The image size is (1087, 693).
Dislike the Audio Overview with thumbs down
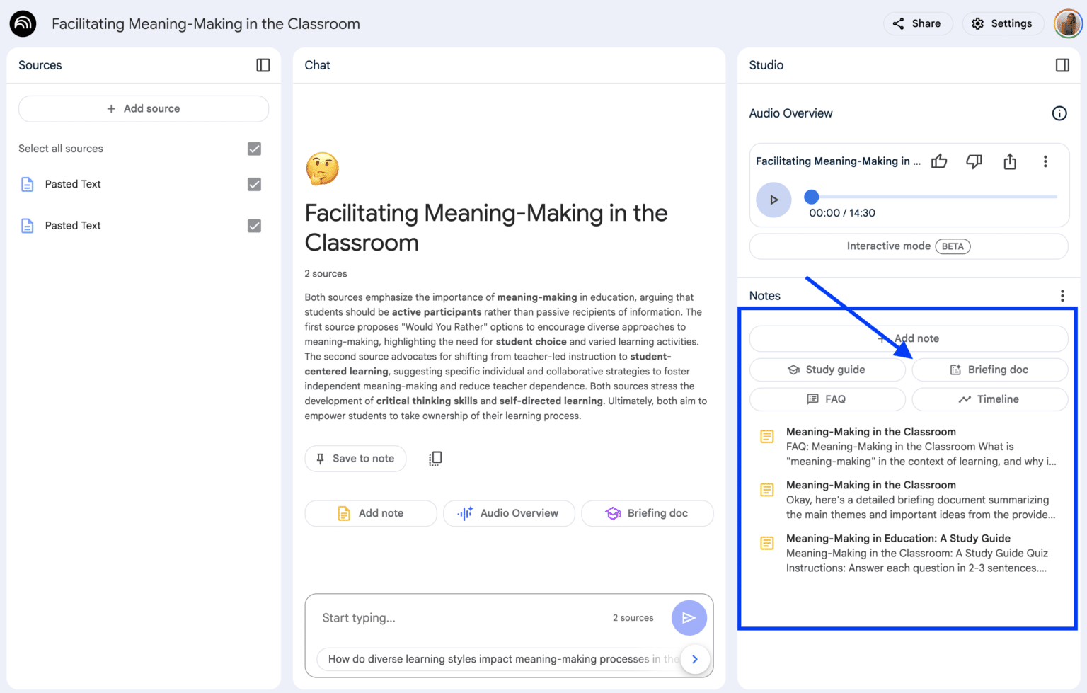(x=974, y=161)
